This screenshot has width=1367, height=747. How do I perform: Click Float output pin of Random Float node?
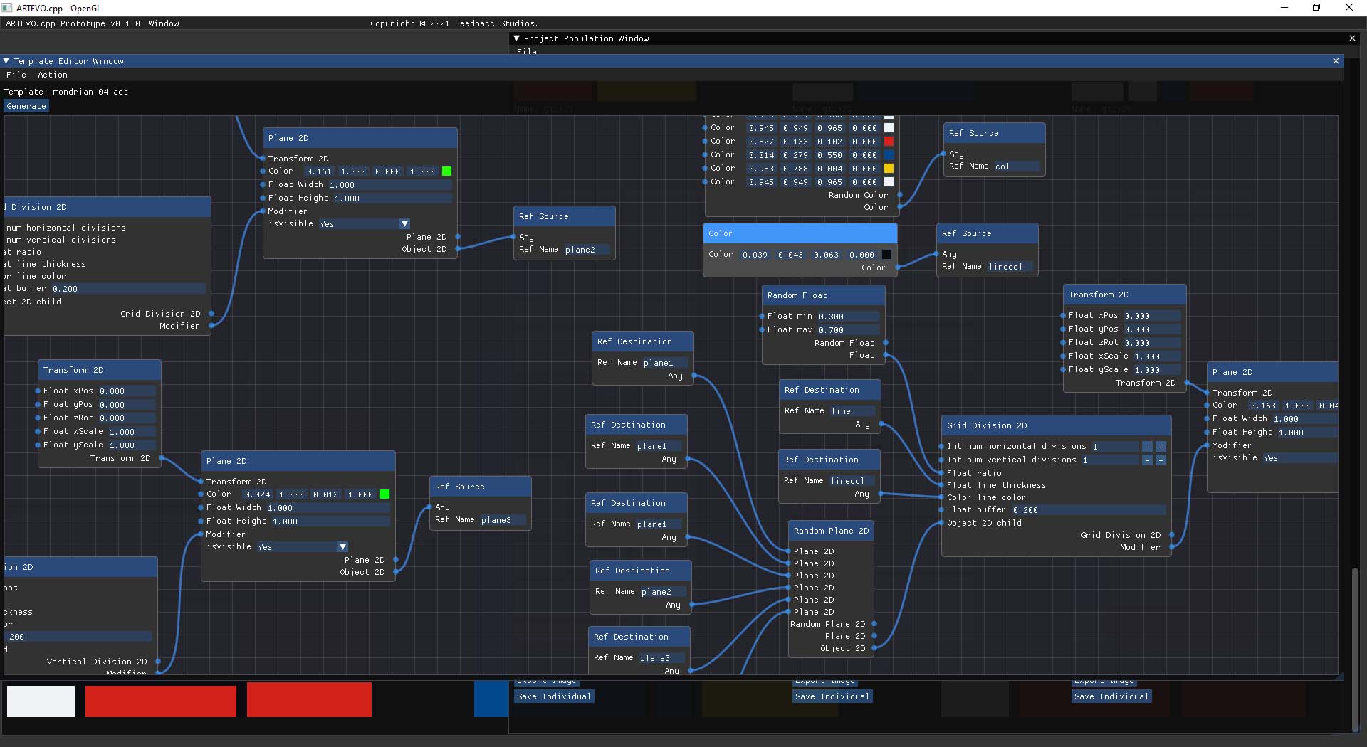click(x=885, y=355)
